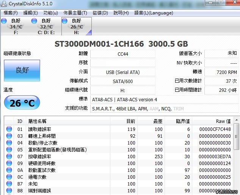Select the H: drive tab
Screen dimensions: 240x195
pyautogui.click(x=77, y=26)
